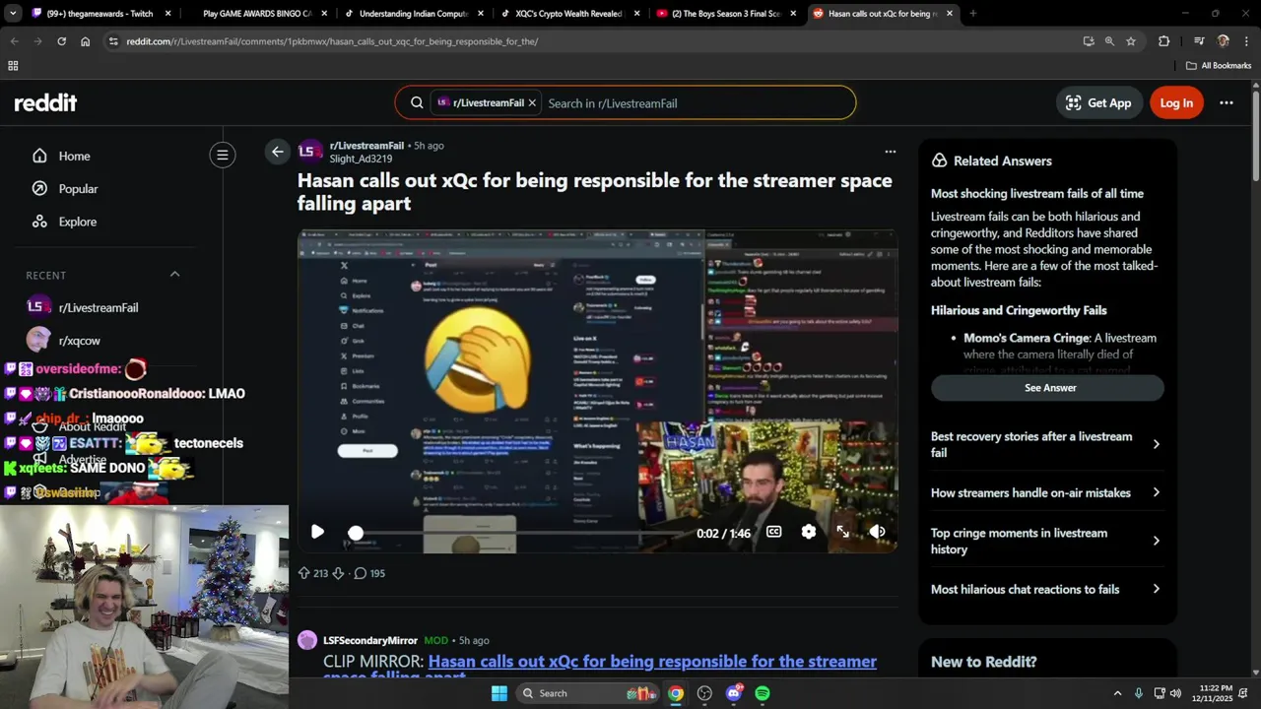This screenshot has width=1261, height=709.
Task: Expand Top cringe moments in livestream history
Action: coord(1046,541)
